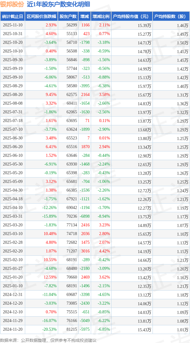Click the -20.53% price change cell
The width and height of the screenshot is (190, 343).
click(49, 330)
